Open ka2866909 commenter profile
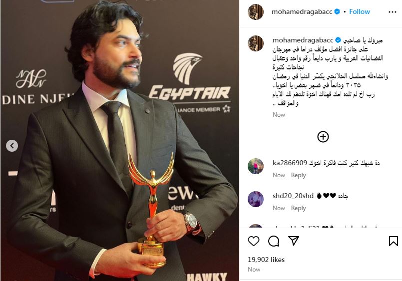This screenshot has height=281, width=402. pyautogui.click(x=290, y=163)
